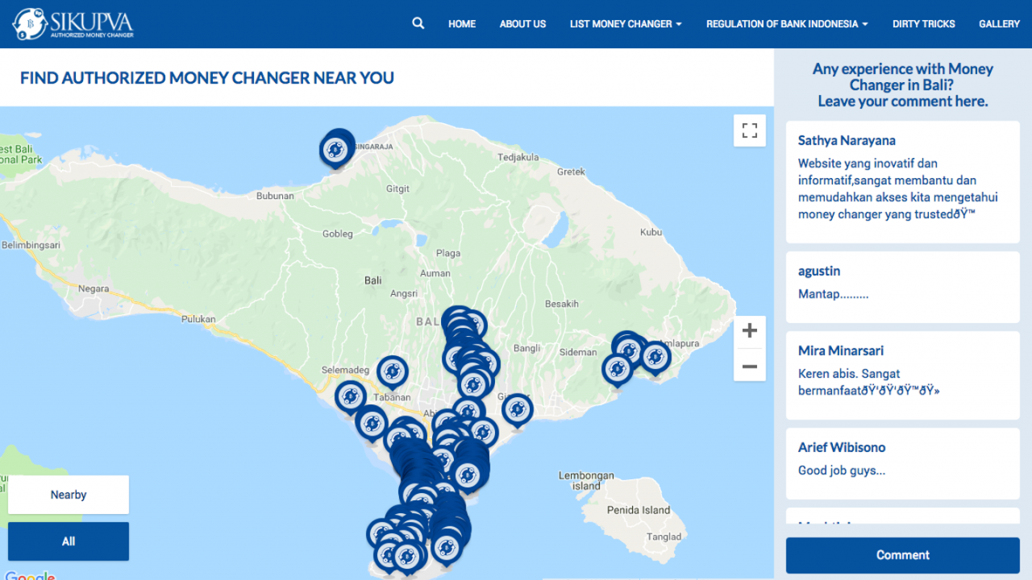The height and width of the screenshot is (580, 1032).
Task: Click the Besakih label on map
Action: coord(562,304)
